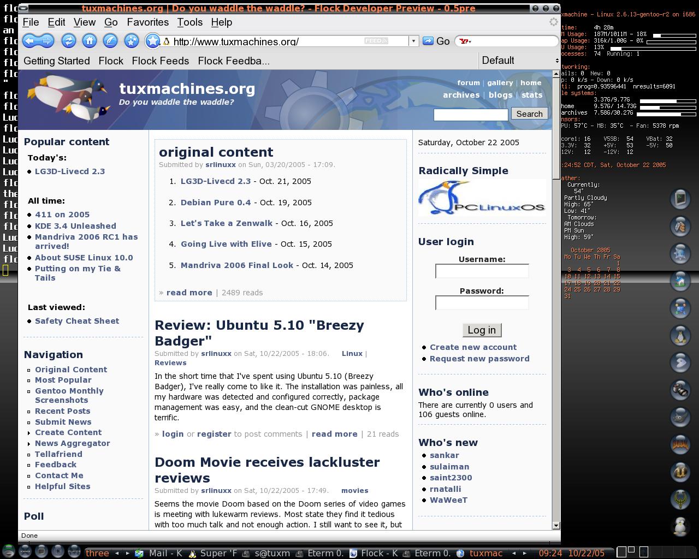Image resolution: width=699 pixels, height=559 pixels.
Task: Launch the Unreal Tournament dock icon
Action: (x=680, y=472)
